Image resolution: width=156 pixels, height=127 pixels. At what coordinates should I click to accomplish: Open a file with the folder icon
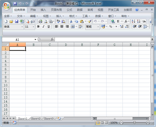coord(11,21)
